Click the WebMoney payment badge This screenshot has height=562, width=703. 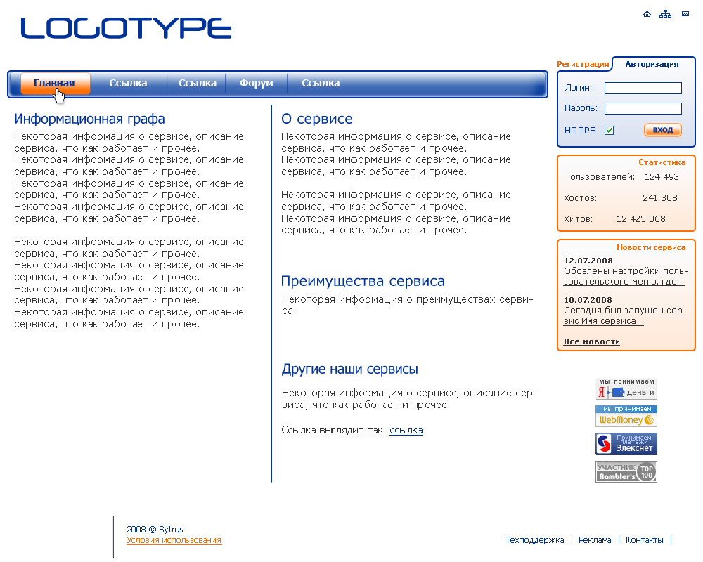626,416
